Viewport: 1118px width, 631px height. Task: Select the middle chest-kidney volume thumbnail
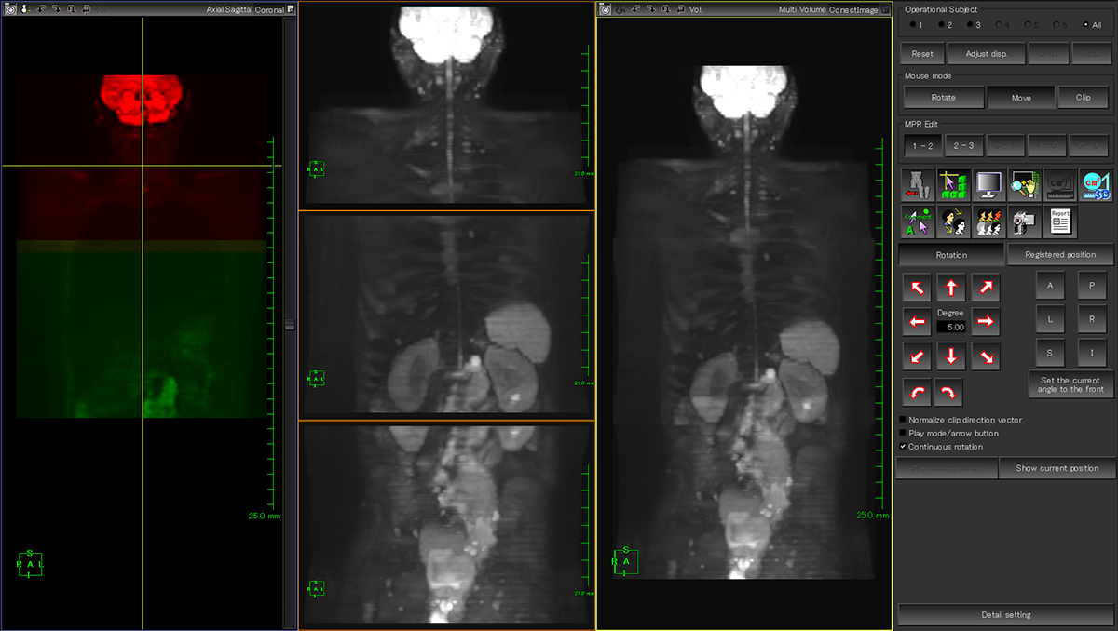click(x=446, y=315)
